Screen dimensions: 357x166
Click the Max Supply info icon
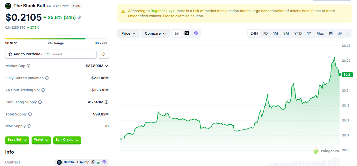[x=29, y=126]
